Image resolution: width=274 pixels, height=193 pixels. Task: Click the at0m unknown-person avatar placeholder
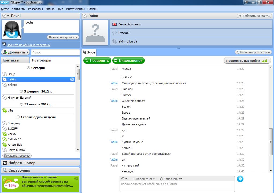click(x=95, y=33)
